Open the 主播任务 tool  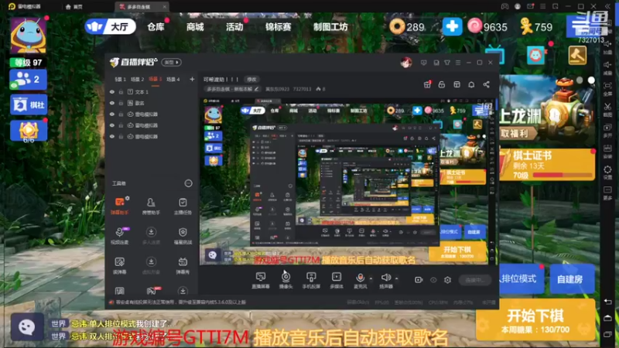(183, 206)
